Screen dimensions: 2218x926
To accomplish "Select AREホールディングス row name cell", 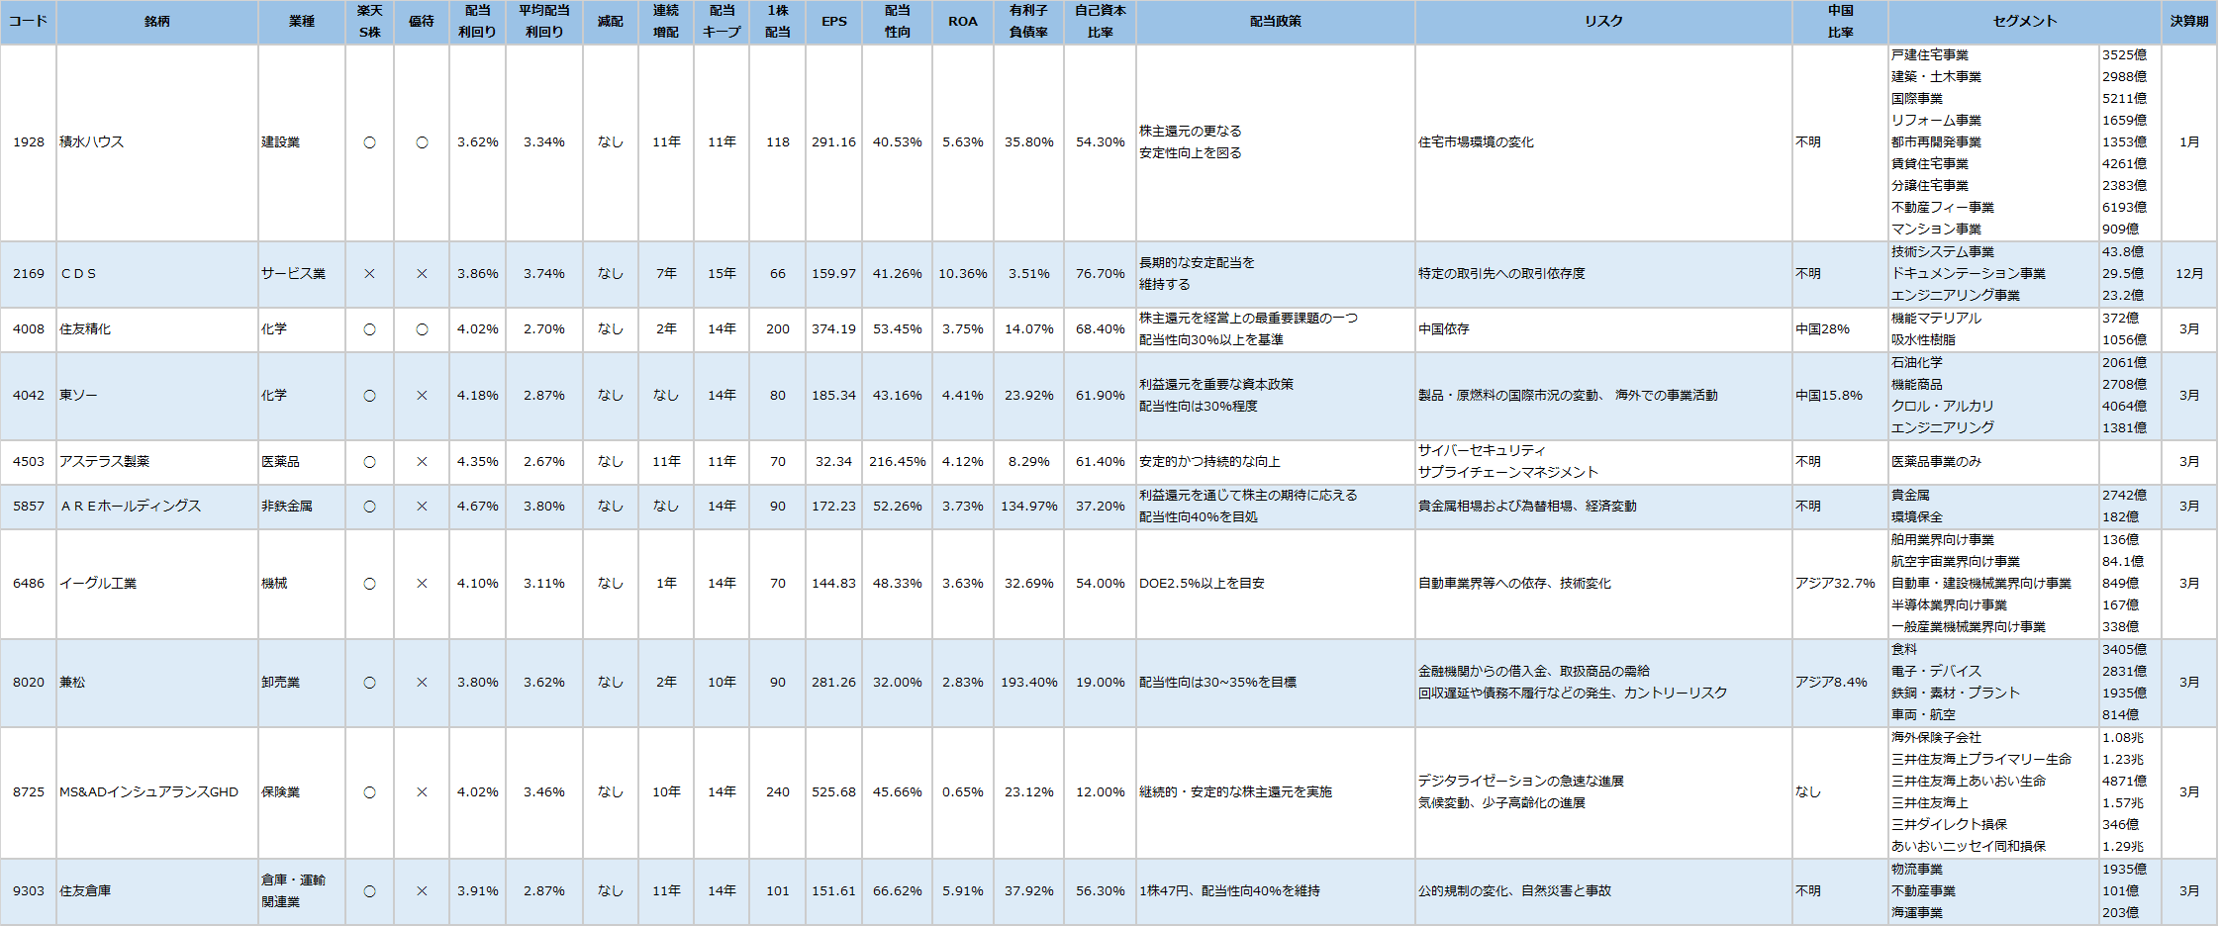I will (x=157, y=507).
